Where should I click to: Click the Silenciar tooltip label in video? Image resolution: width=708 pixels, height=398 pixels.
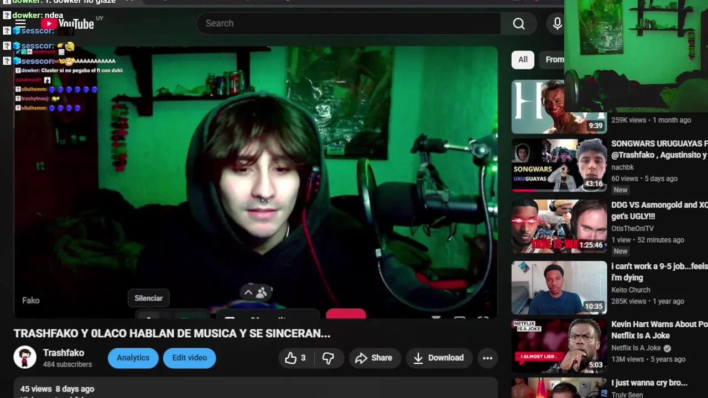[x=149, y=298]
